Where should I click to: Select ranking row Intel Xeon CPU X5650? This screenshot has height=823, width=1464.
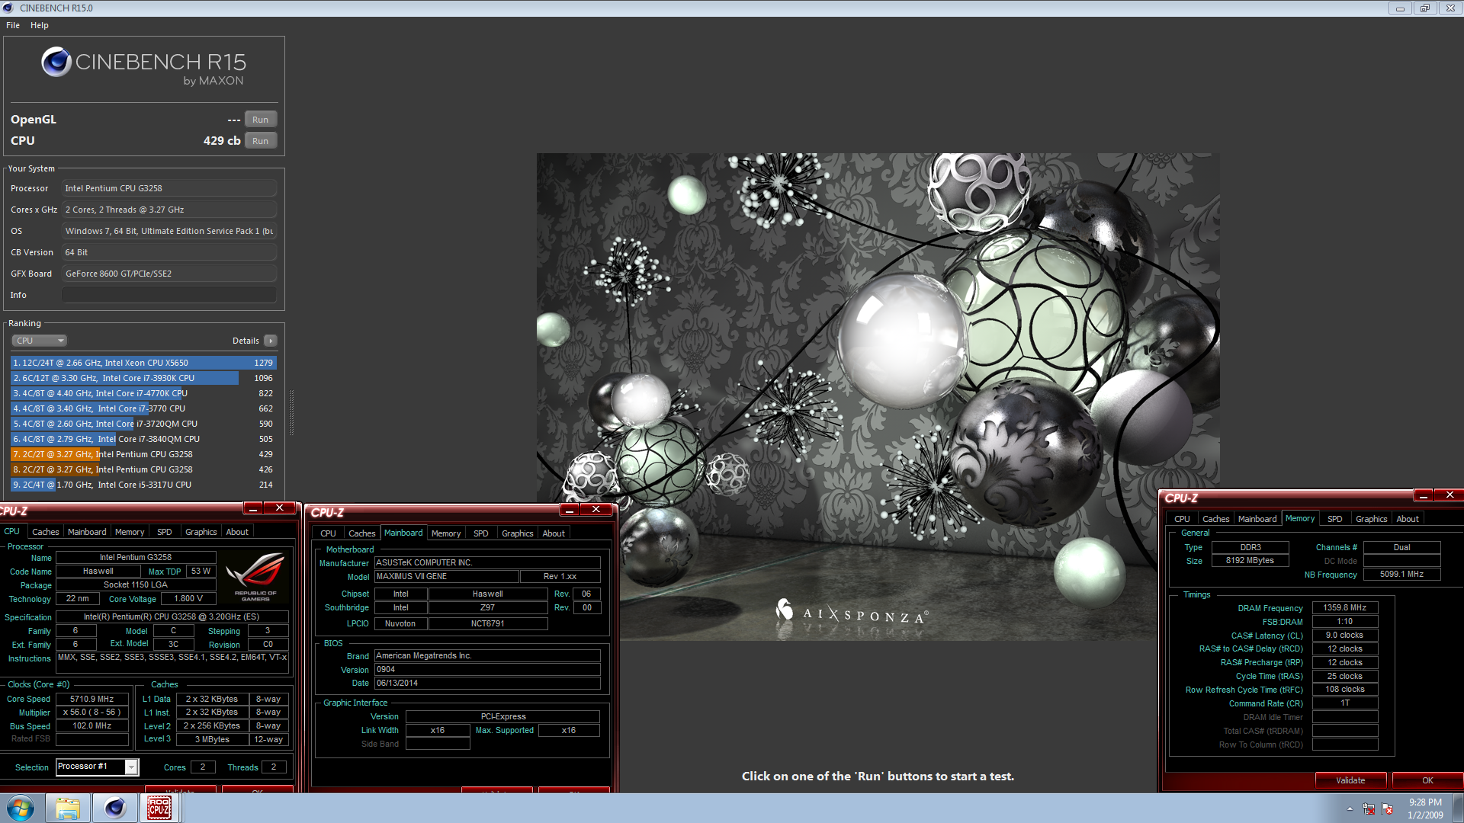143,363
